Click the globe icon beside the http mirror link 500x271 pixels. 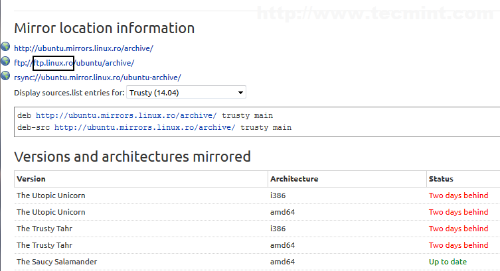(x=5, y=47)
